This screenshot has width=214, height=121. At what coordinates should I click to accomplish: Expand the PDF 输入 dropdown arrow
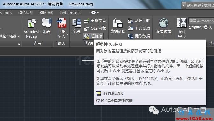pyautogui.click(x=67, y=34)
